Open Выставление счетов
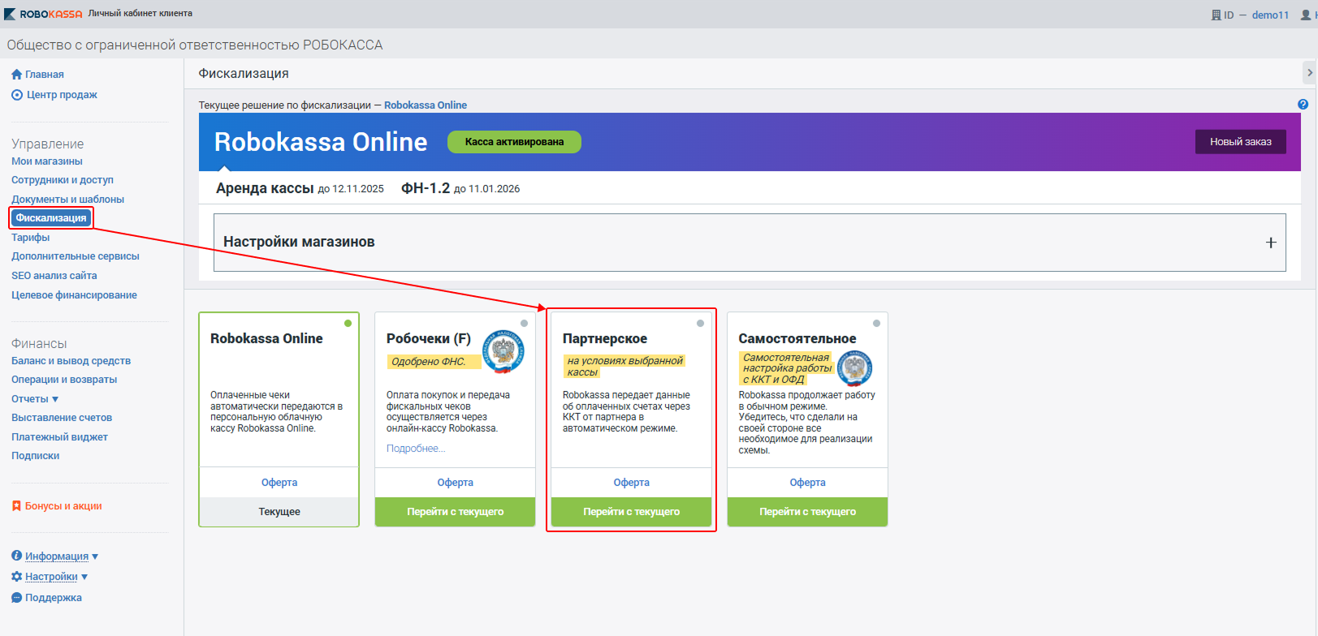Image resolution: width=1318 pixels, height=636 pixels. click(62, 417)
